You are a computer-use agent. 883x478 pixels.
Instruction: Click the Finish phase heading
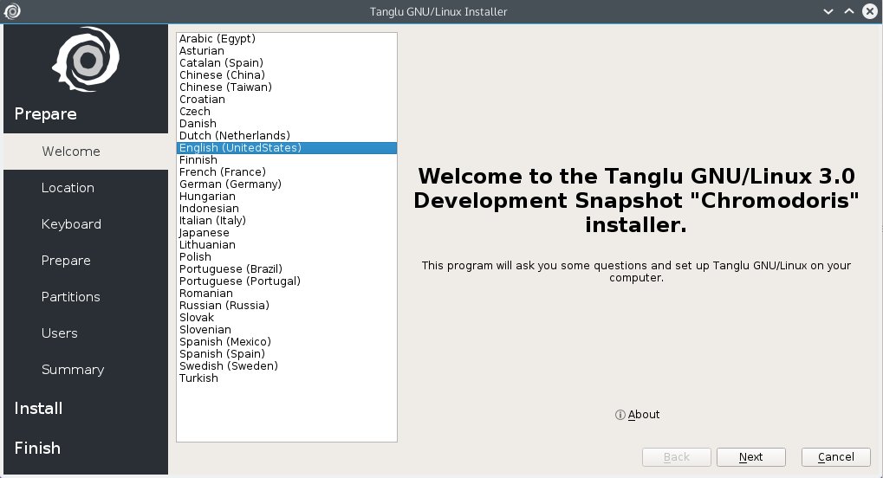coord(37,449)
